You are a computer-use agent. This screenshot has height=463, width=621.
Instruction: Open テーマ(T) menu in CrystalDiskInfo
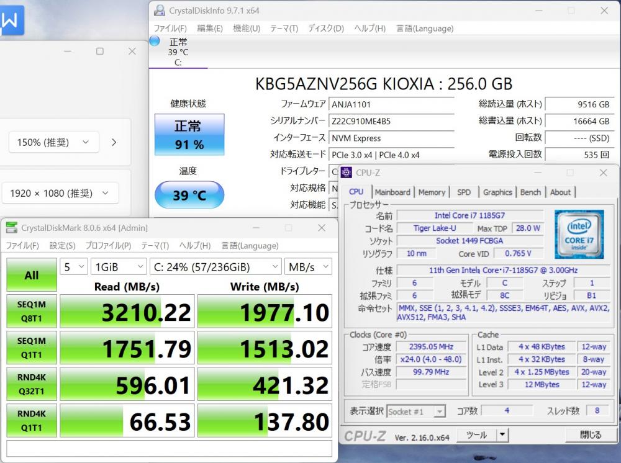pos(284,29)
